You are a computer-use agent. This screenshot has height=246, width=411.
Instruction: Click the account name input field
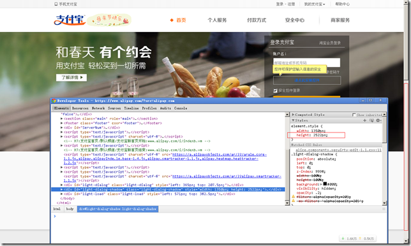click(307, 62)
